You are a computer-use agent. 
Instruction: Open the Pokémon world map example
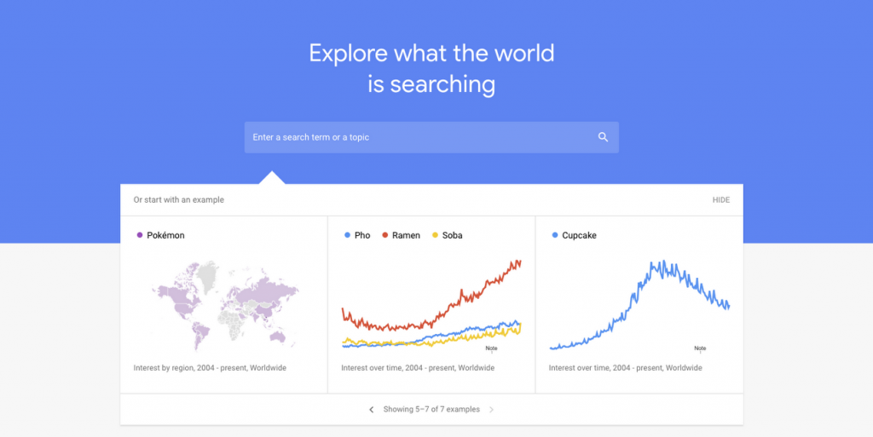pyautogui.click(x=224, y=305)
